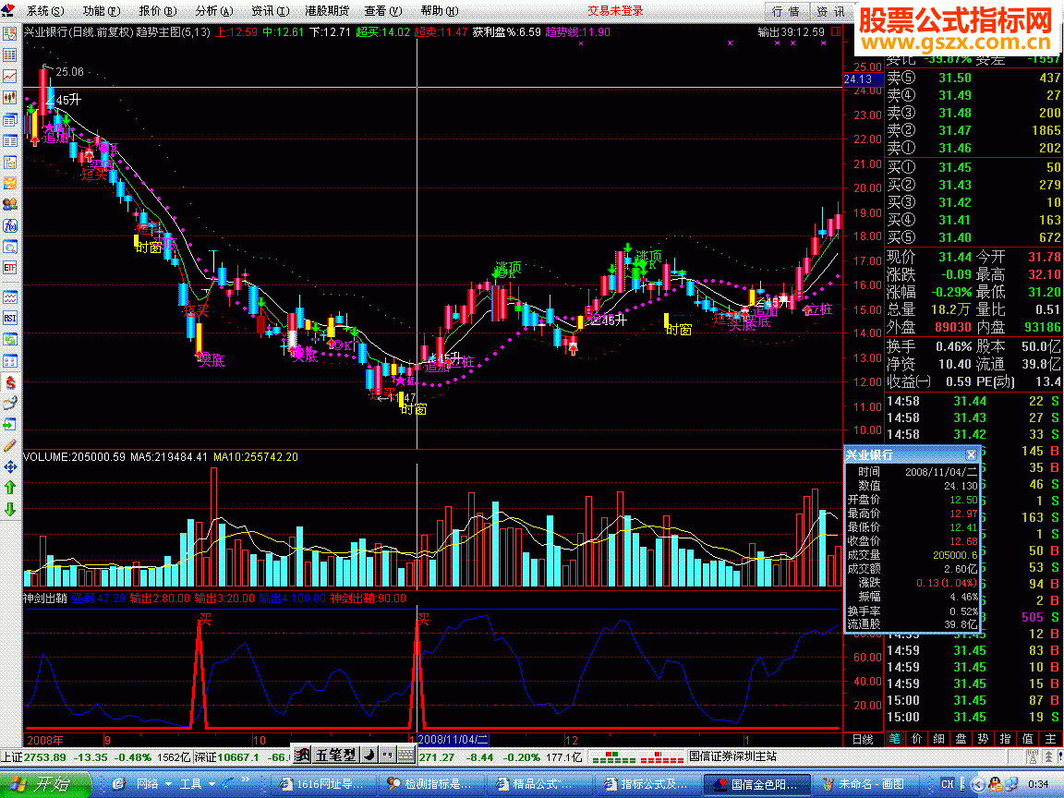1064x798 pixels.
Task: Click the four-pane layout sidebar icon
Action: 10,360
